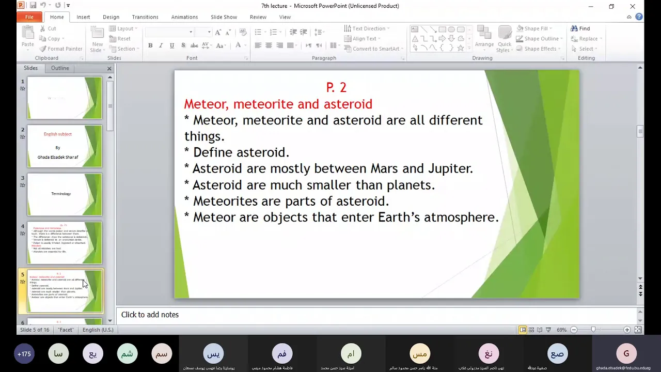Justify the paragraph text

290,45
